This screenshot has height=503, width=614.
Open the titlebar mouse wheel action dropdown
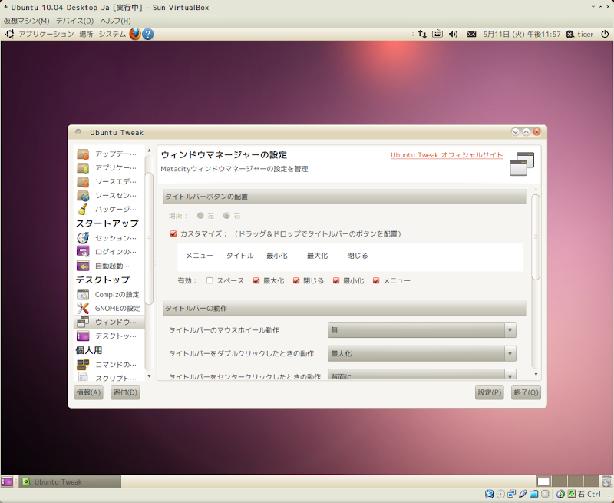[x=421, y=330]
